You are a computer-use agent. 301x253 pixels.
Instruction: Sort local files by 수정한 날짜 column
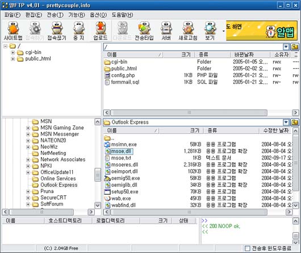coord(275,130)
